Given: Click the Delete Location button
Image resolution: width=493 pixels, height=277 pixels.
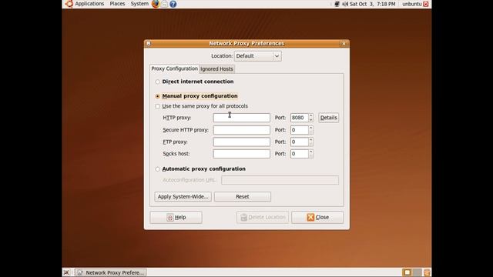Looking at the screenshot, I should click(263, 217).
